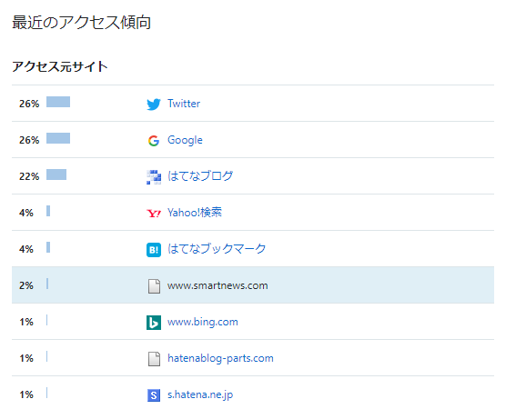This screenshot has height=409, width=516.
Task: Click the 最近のアクセス傾向 heading
Action: click(82, 23)
